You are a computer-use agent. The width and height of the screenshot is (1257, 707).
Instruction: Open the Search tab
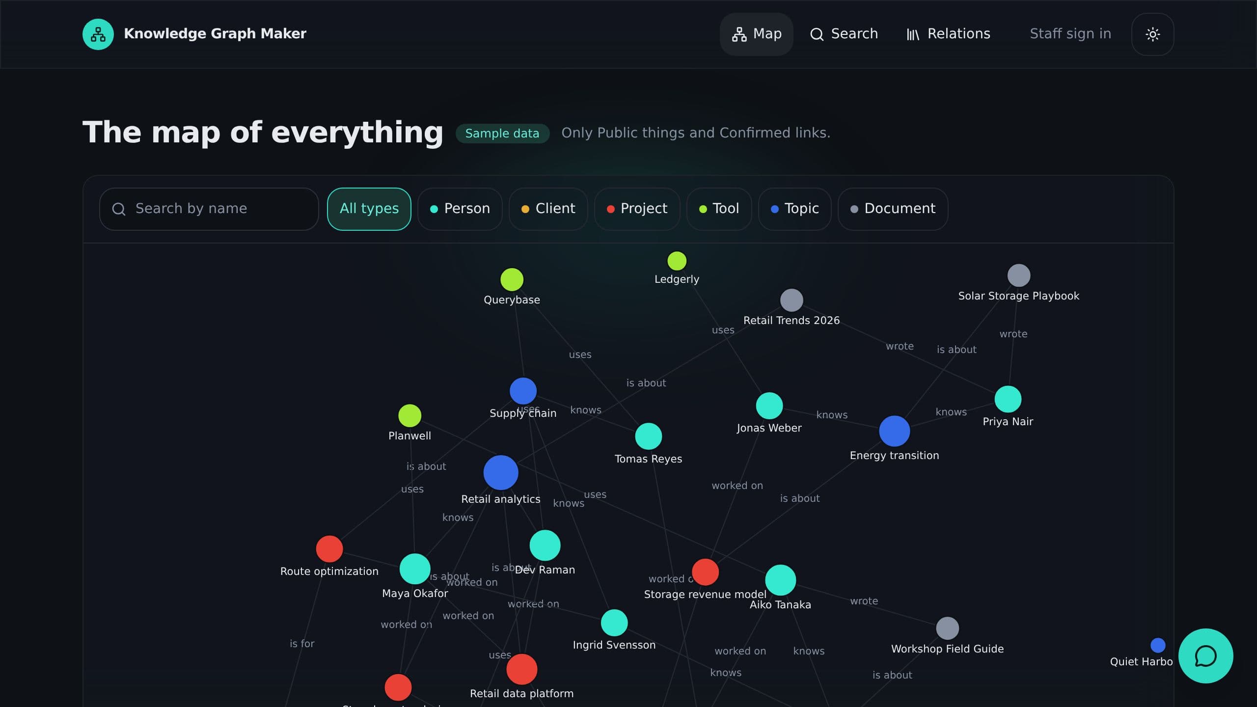pyautogui.click(x=844, y=34)
